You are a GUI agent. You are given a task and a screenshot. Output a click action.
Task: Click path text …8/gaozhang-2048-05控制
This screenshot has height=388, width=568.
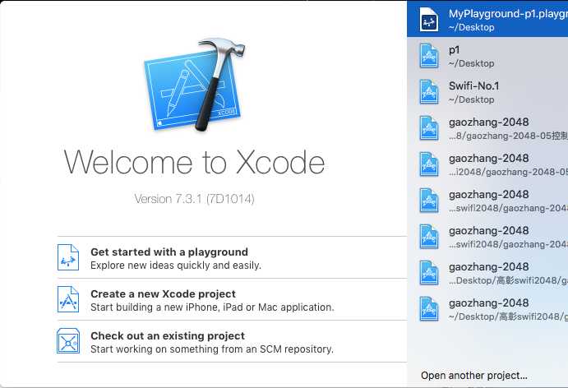tap(508, 136)
